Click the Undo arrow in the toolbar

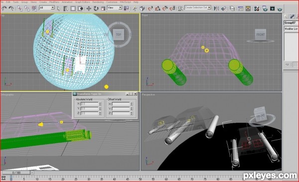click(4, 8)
